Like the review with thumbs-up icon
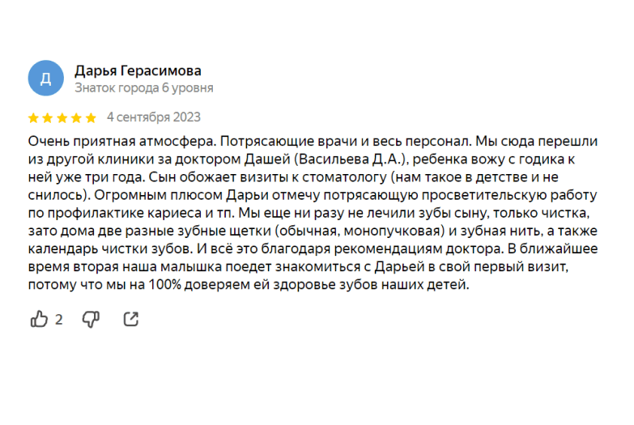634x425 pixels. 39,319
